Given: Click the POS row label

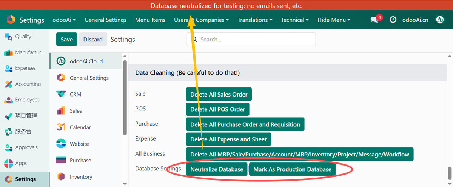Looking at the screenshot, I should pos(140,109).
